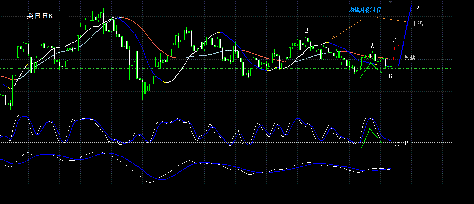Click the blue label 均线对称过程
The height and width of the screenshot is (204, 474).
365,10
